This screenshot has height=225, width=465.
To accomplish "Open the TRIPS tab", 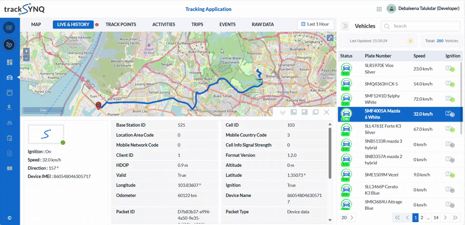I will (x=197, y=24).
